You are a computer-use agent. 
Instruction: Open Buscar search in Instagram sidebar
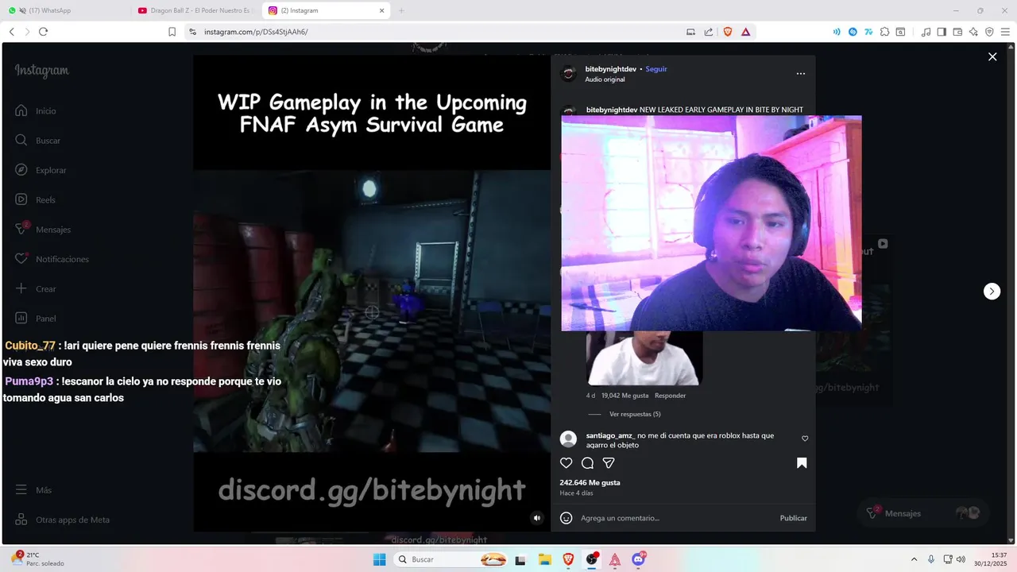tap(37, 140)
